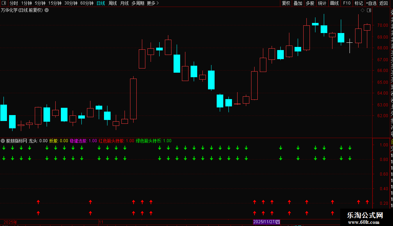Click the white crosshair cursor candle
The width and height of the screenshot is (393, 226).
(x=350, y=43)
